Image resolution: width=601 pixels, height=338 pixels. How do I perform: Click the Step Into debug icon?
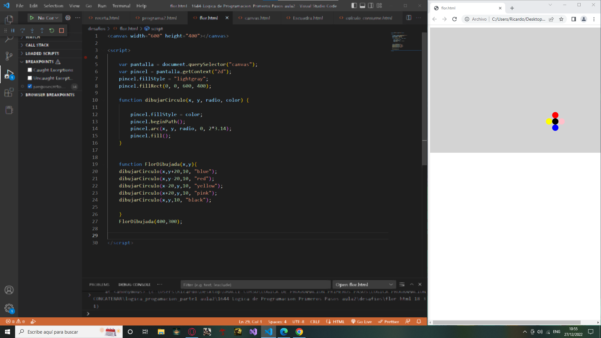tap(32, 30)
